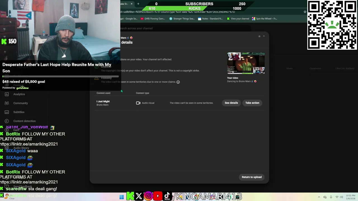The width and height of the screenshot is (358, 201).
Task: Click the bookmark star in address bar
Action: click(x=305, y=12)
